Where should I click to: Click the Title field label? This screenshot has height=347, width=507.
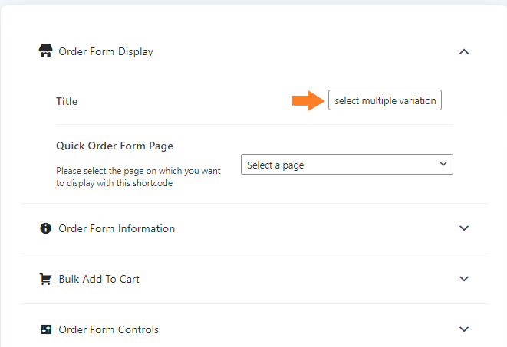(67, 101)
